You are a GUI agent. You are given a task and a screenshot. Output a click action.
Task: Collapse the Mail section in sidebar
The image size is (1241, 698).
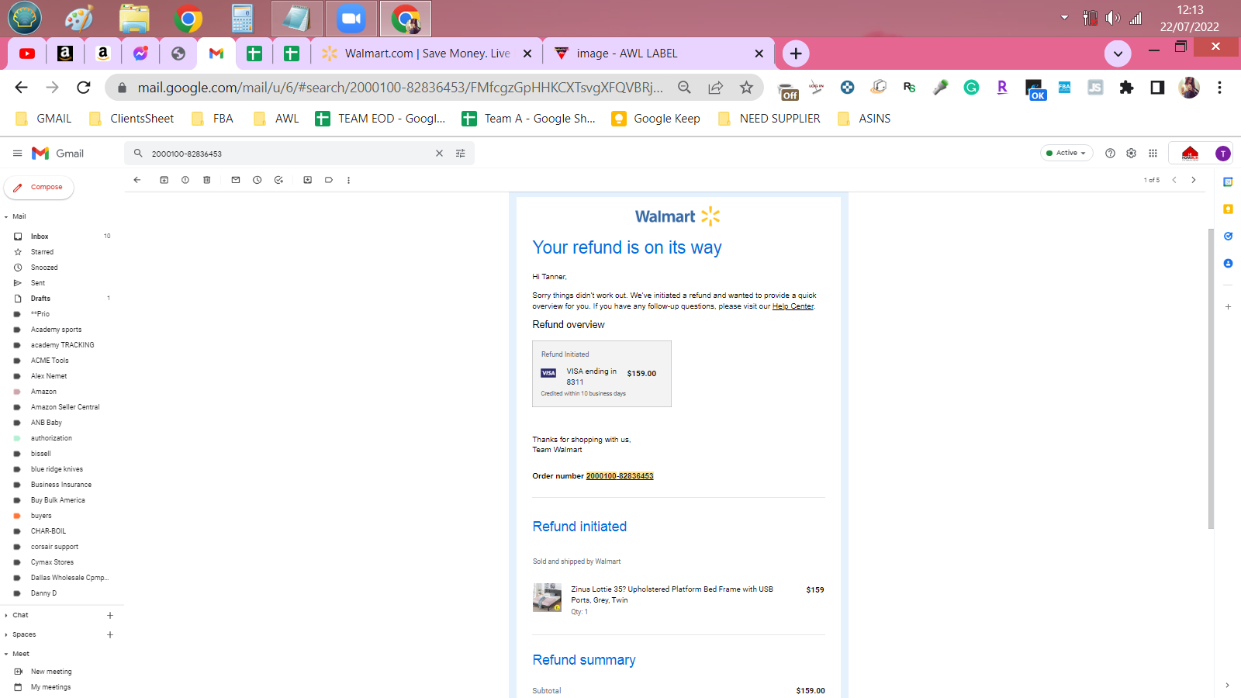(6, 217)
